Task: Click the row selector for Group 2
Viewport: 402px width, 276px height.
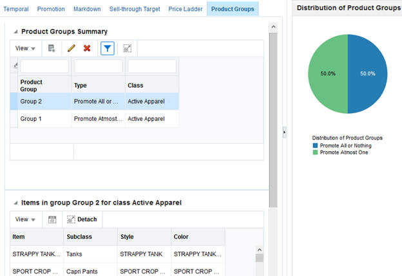Action: point(14,102)
